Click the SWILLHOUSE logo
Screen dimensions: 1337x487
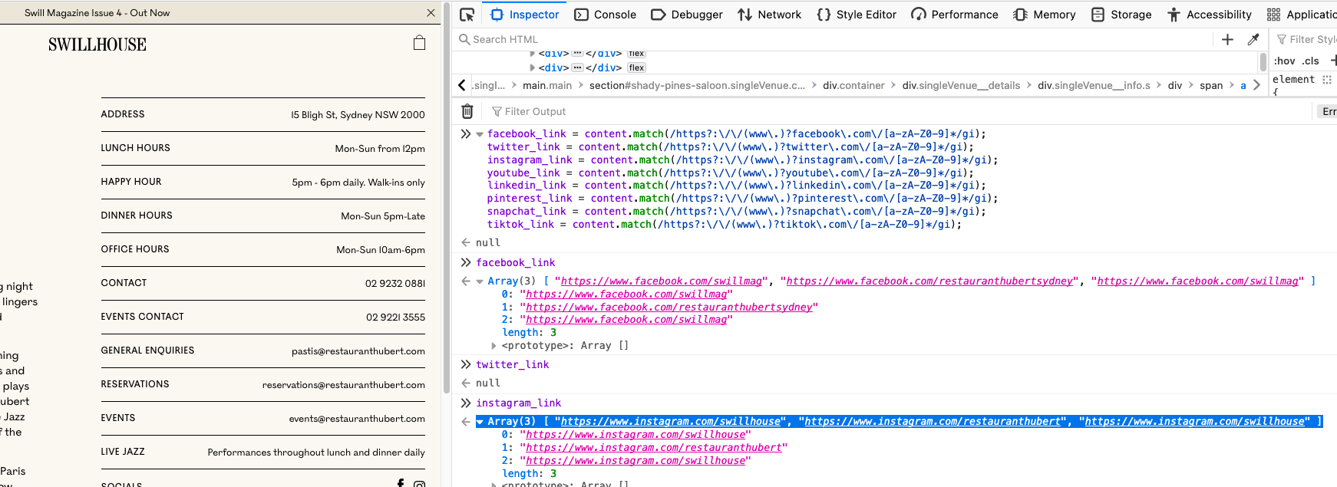tap(97, 44)
